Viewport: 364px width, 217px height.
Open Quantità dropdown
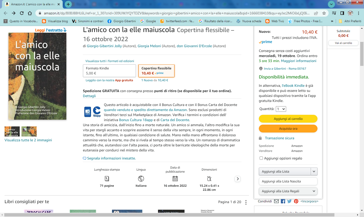click(x=281, y=109)
